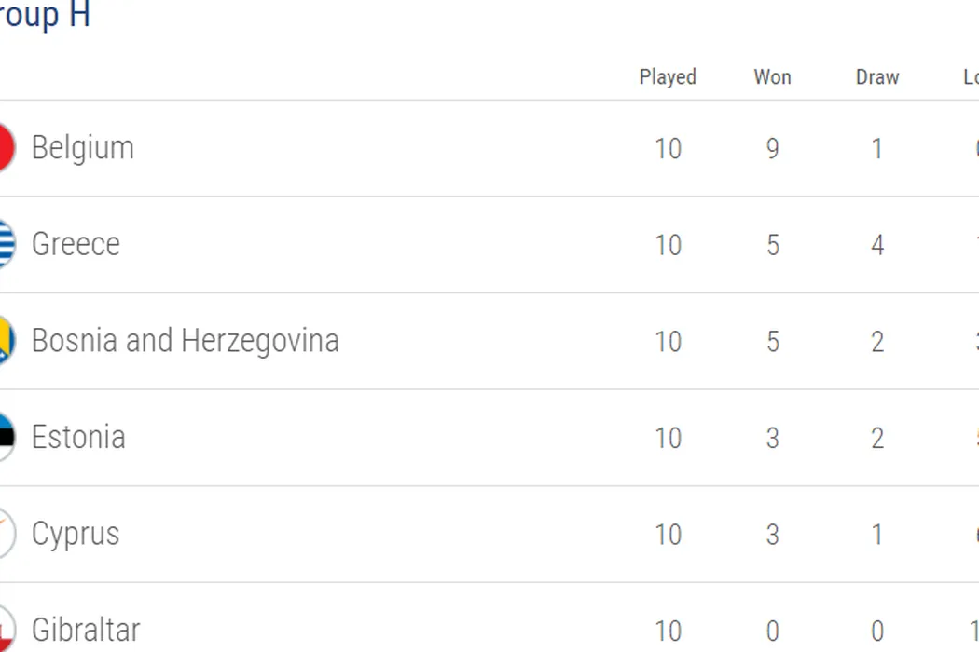Click the Draw column header
979x652 pixels.
877,77
